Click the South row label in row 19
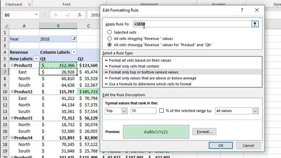 24,151
